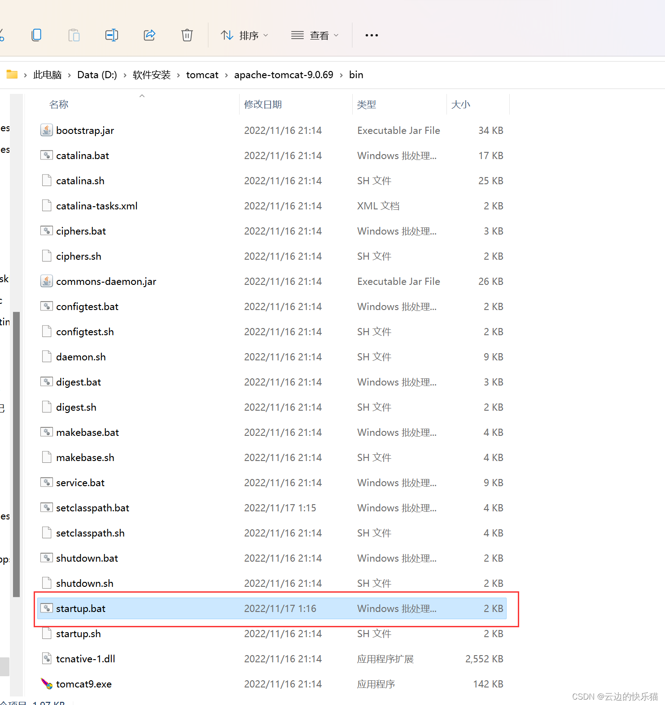The image size is (665, 705).
Task: Select the tcnative-1.dll file icon
Action: pos(47,659)
